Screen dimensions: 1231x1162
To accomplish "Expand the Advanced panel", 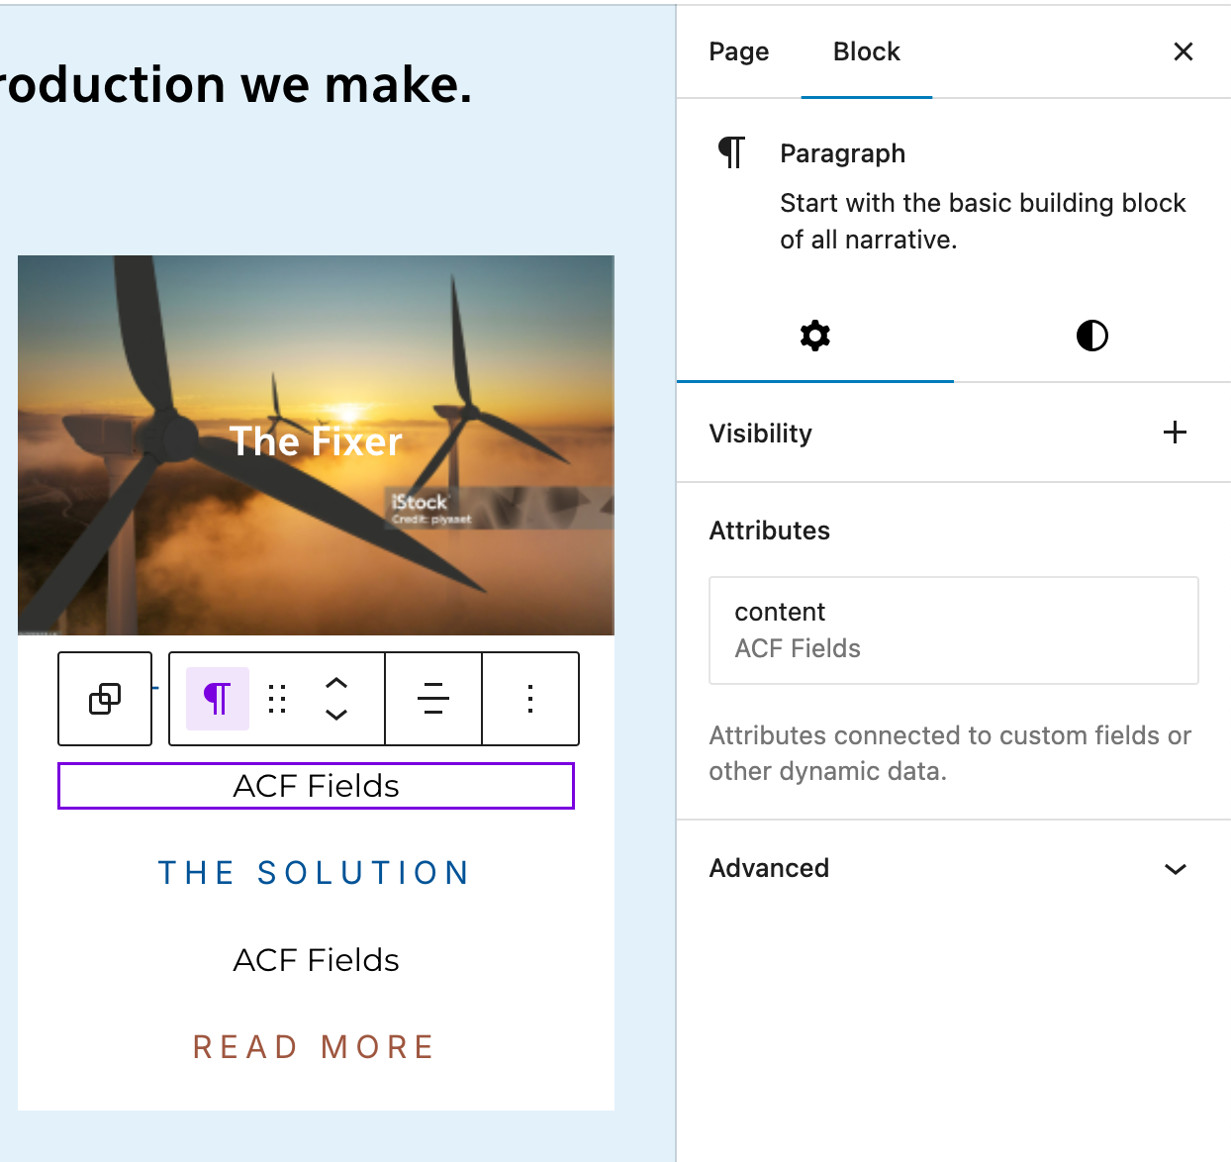I will coord(954,868).
